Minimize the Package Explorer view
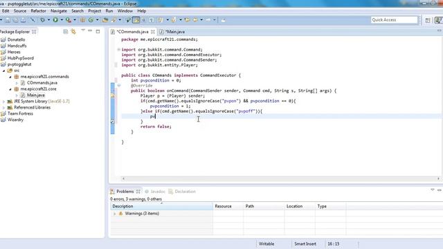Viewport: 443px width, 249px height. [x=90, y=31]
